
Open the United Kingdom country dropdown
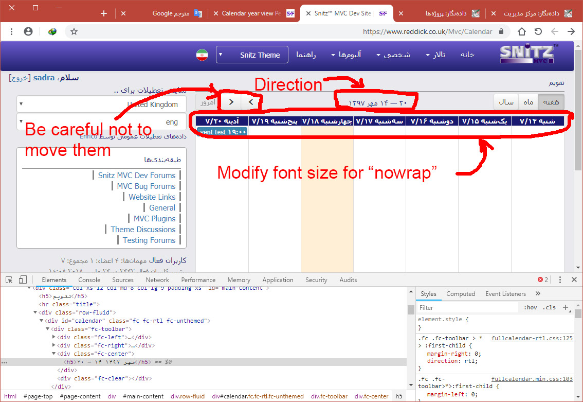(101, 104)
